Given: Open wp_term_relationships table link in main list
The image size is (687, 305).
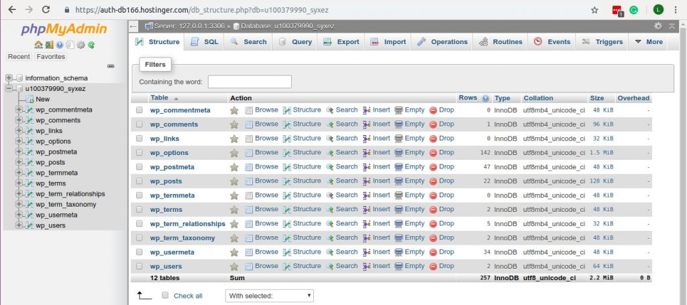Looking at the screenshot, I should pyautogui.click(x=188, y=223).
